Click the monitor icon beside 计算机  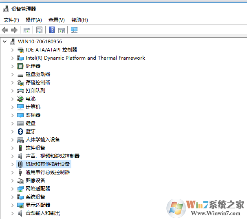click(20, 107)
